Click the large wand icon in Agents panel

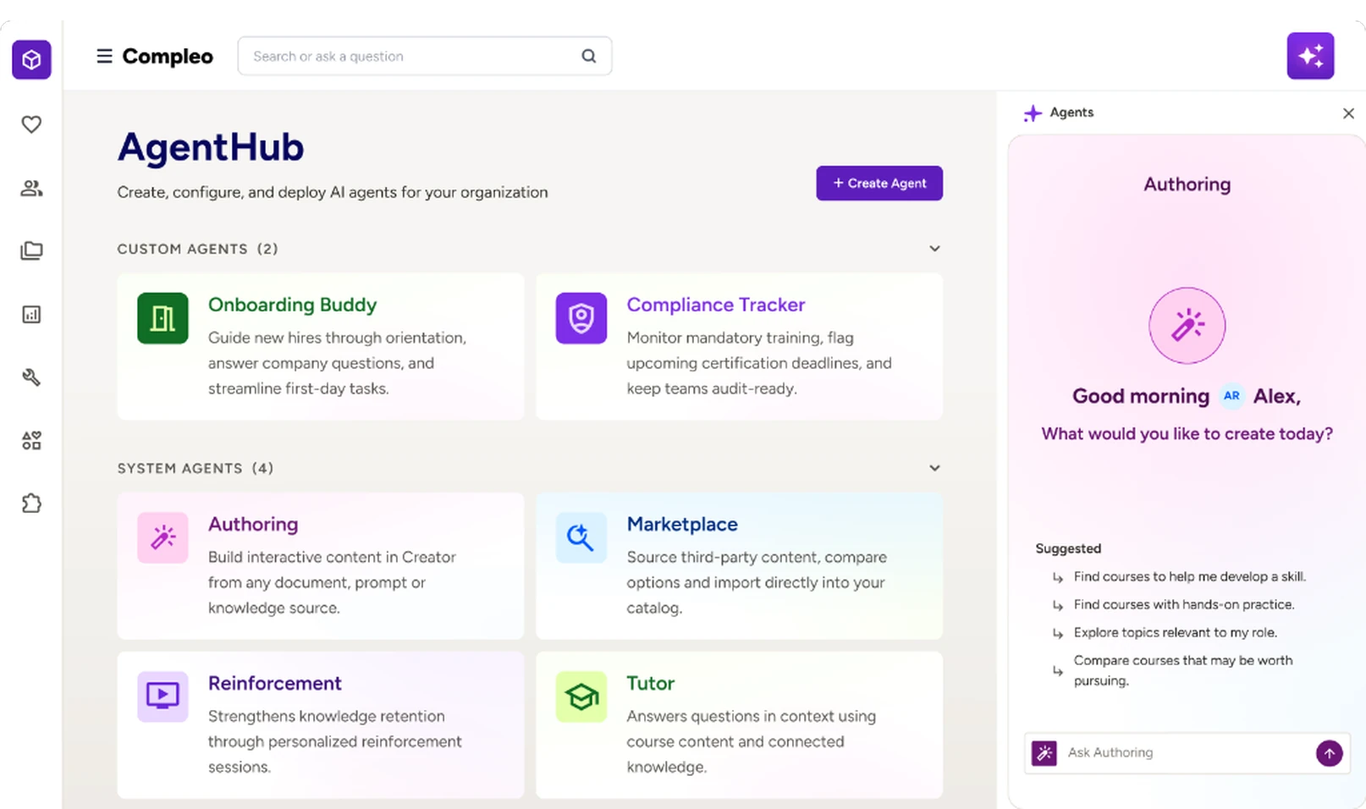(x=1187, y=326)
